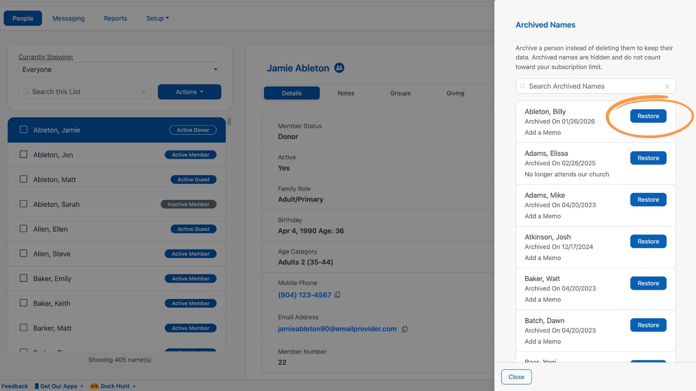Open the Get Our Apps phone icon
Screen dimensions: 696x391
(37, 386)
